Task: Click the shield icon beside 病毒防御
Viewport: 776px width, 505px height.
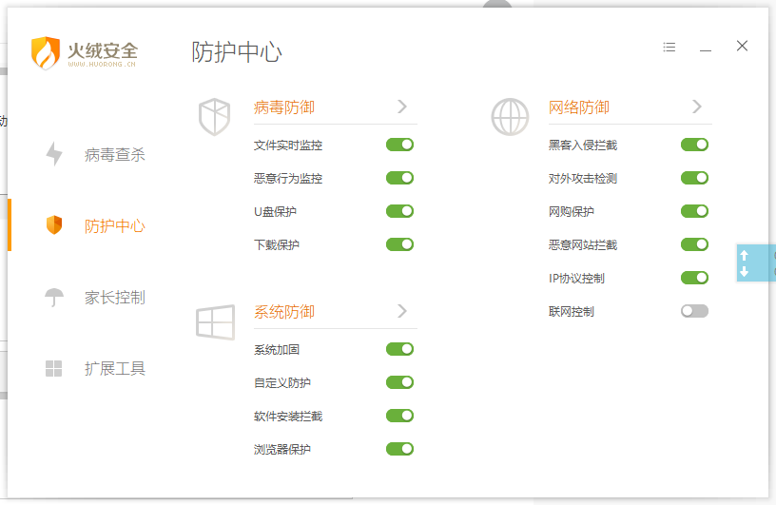Action: coord(214,117)
